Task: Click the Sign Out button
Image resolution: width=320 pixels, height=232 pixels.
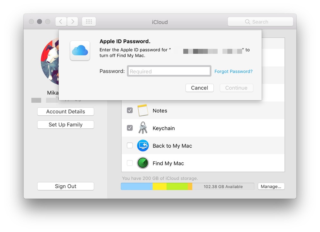Action: (x=66, y=186)
